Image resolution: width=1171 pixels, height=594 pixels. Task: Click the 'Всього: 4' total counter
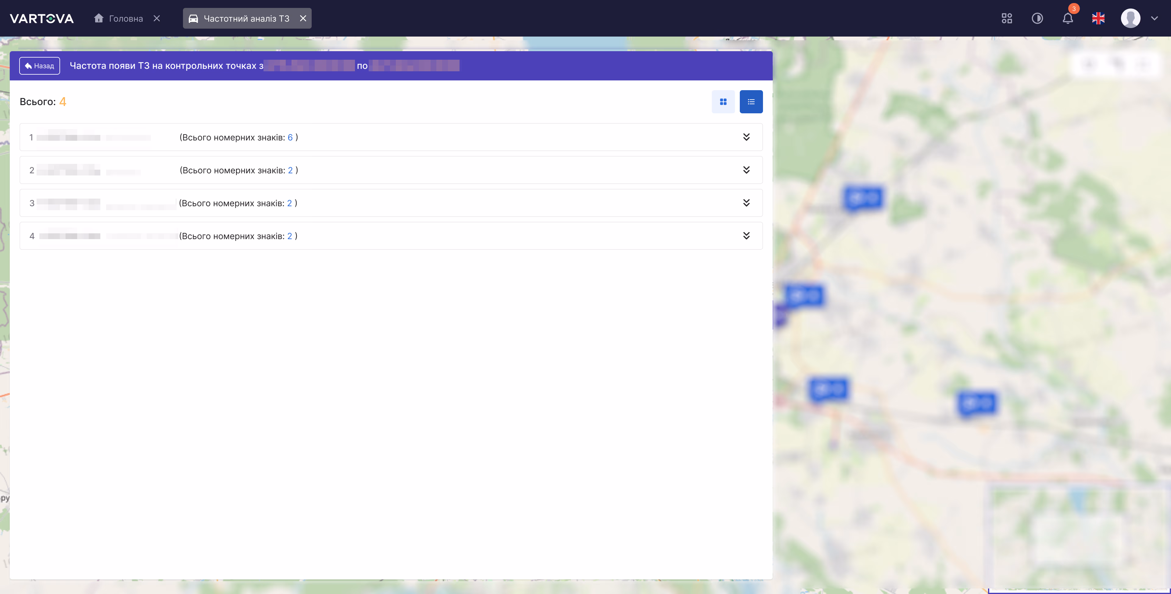point(43,102)
